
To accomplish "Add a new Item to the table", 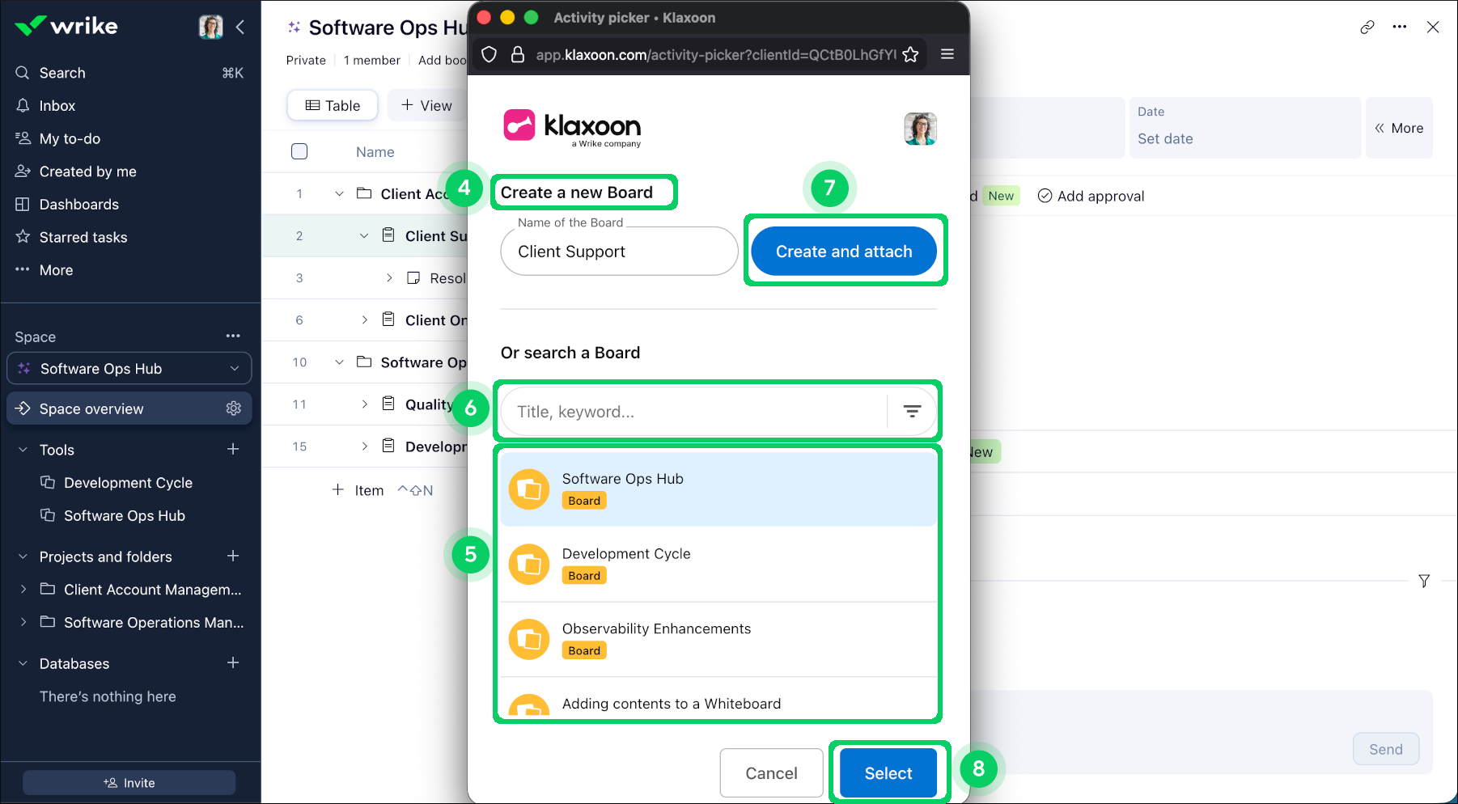I will tap(358, 490).
